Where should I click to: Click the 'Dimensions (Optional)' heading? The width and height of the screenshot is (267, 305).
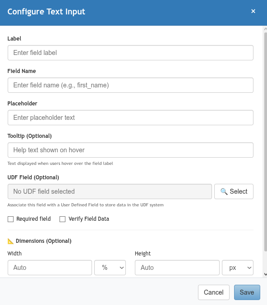click(x=43, y=241)
